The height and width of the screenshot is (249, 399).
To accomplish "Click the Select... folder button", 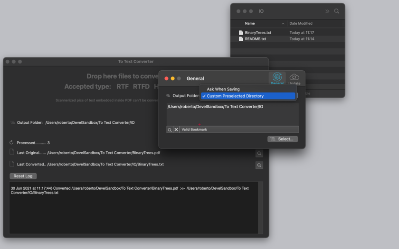I will (283, 139).
